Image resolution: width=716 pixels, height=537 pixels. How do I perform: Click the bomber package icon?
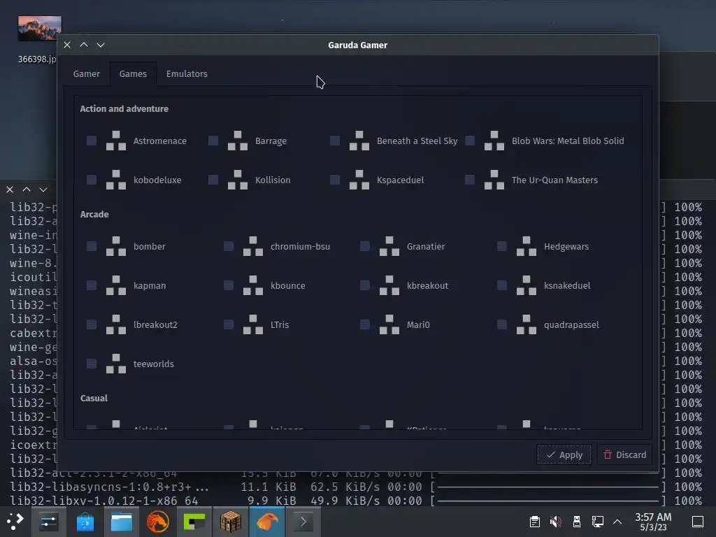pyautogui.click(x=116, y=246)
